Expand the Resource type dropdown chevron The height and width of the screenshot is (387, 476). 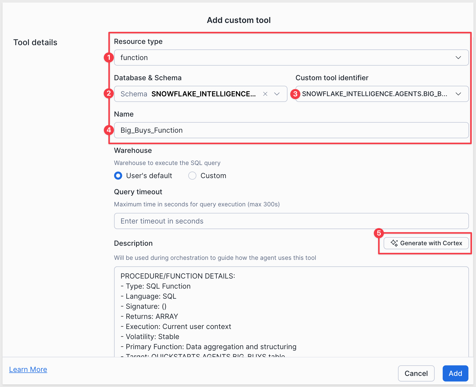click(x=458, y=58)
